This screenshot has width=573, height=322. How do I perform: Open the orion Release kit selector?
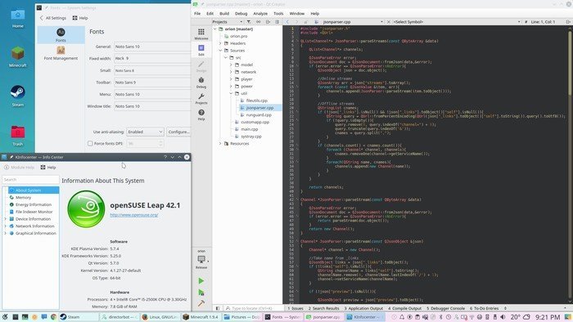click(201, 260)
